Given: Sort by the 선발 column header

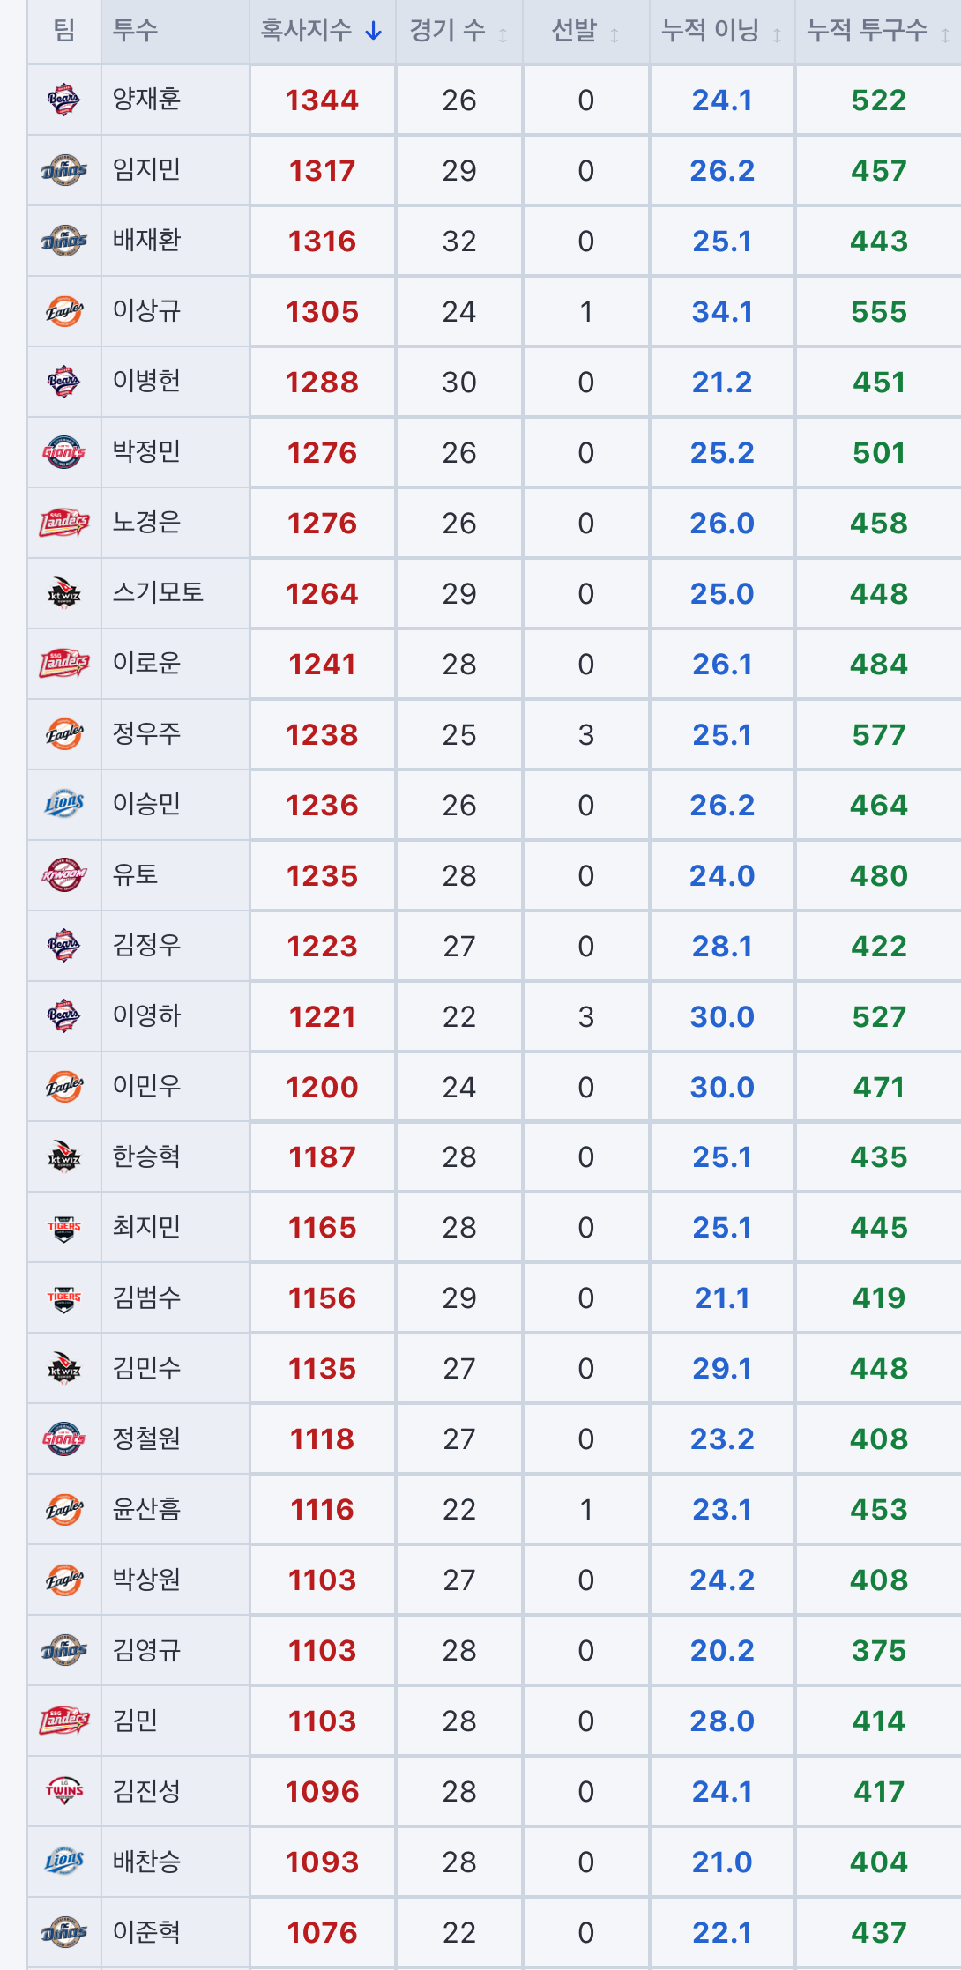Looking at the screenshot, I should [x=585, y=31].
